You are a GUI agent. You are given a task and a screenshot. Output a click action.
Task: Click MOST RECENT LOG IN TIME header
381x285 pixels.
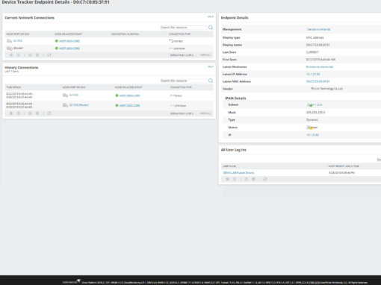pyautogui.click(x=344, y=166)
